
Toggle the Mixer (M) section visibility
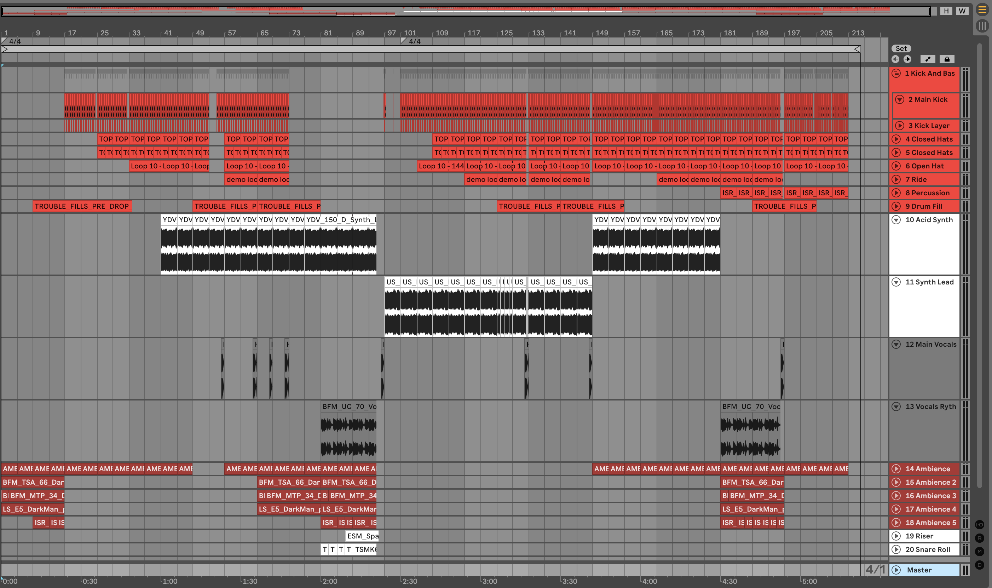(x=979, y=552)
